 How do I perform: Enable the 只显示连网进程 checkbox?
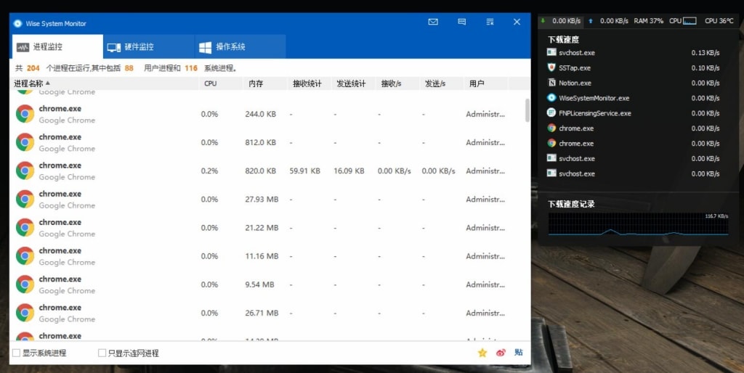(x=102, y=353)
